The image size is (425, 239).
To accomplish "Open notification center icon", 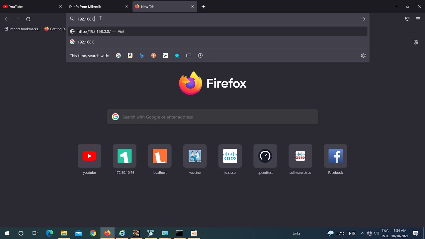I will pos(415,233).
